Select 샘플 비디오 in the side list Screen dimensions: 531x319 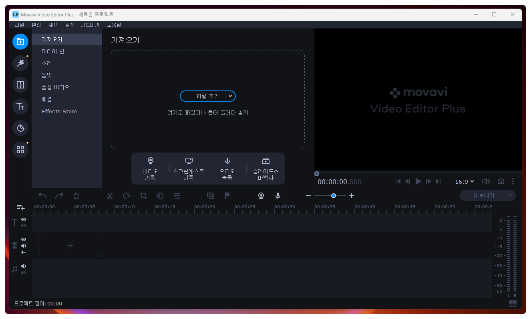click(67, 87)
